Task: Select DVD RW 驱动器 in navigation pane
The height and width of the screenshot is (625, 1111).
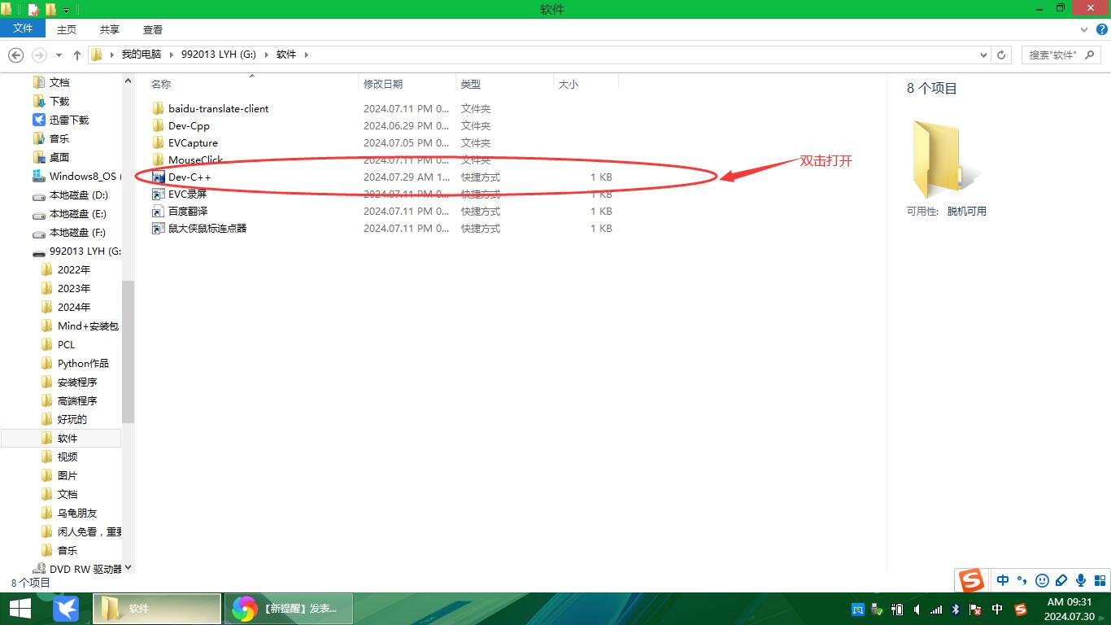Action: tap(85, 569)
